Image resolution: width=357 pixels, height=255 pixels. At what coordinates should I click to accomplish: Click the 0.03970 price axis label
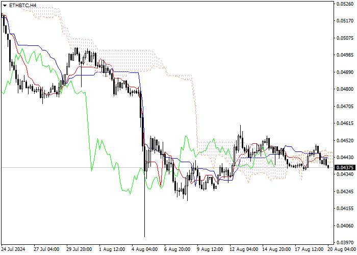pos(345,242)
